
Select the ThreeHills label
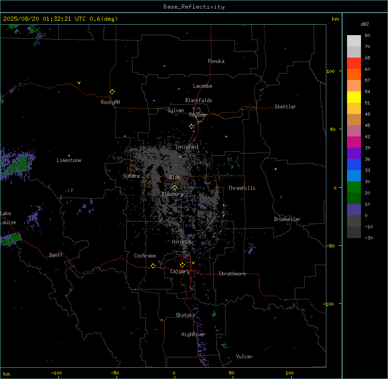(242, 188)
